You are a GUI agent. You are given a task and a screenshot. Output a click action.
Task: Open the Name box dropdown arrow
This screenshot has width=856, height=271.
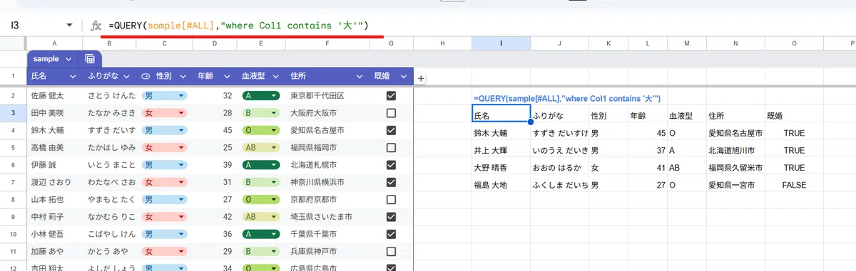pos(69,26)
